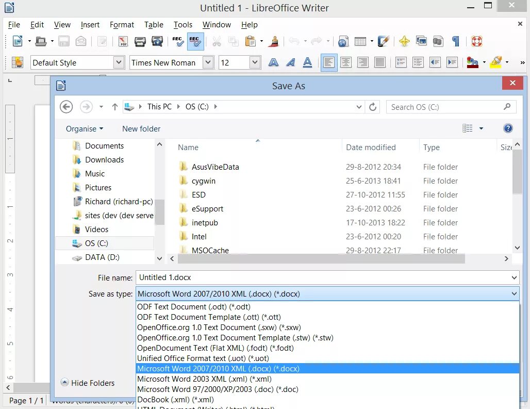Toggle Align Right button
Image resolution: width=530 pixels, height=409 pixels.
click(363, 62)
